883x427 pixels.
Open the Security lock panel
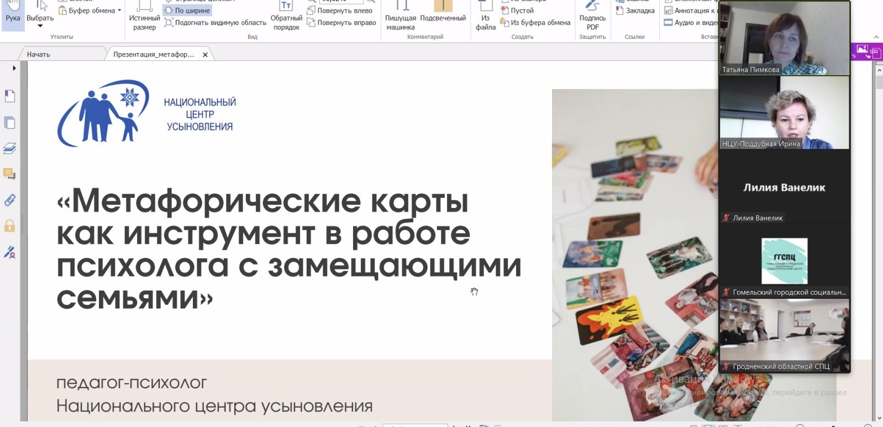tap(10, 226)
